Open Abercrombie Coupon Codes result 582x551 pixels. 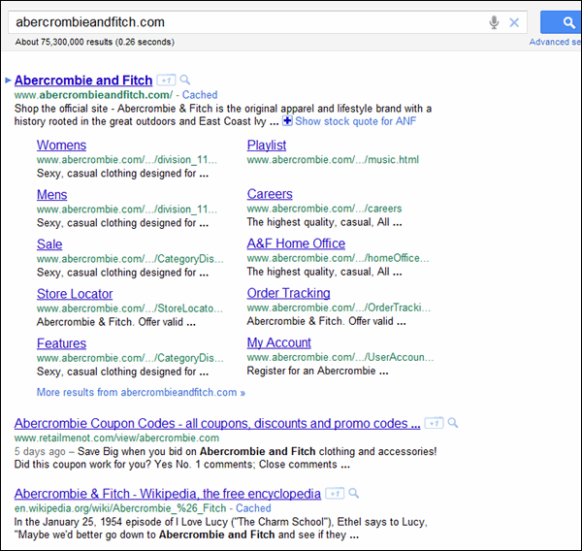click(x=217, y=423)
